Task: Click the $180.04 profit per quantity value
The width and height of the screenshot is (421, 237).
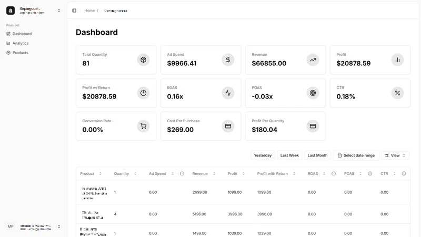Action: pyautogui.click(x=265, y=130)
